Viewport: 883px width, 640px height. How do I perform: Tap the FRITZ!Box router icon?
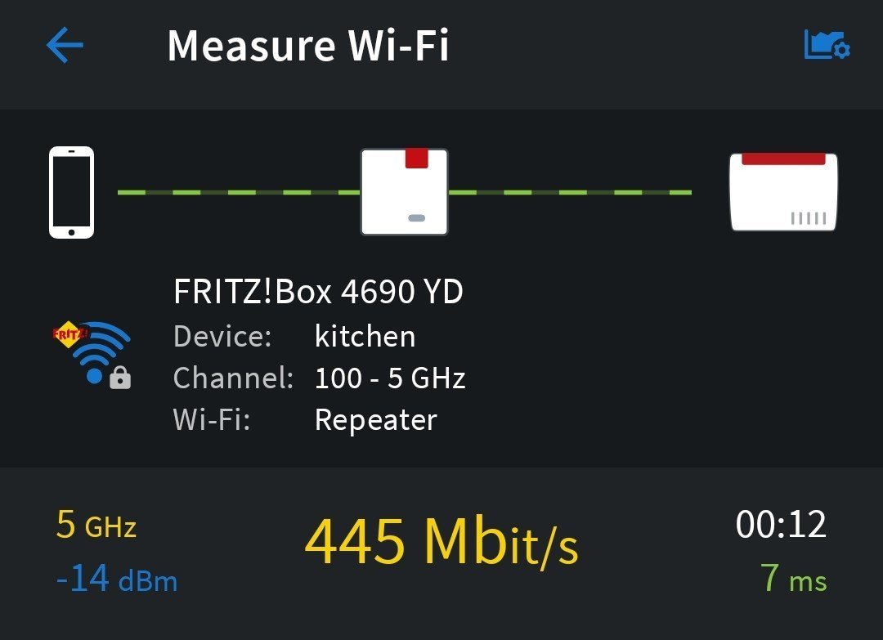[x=783, y=192]
